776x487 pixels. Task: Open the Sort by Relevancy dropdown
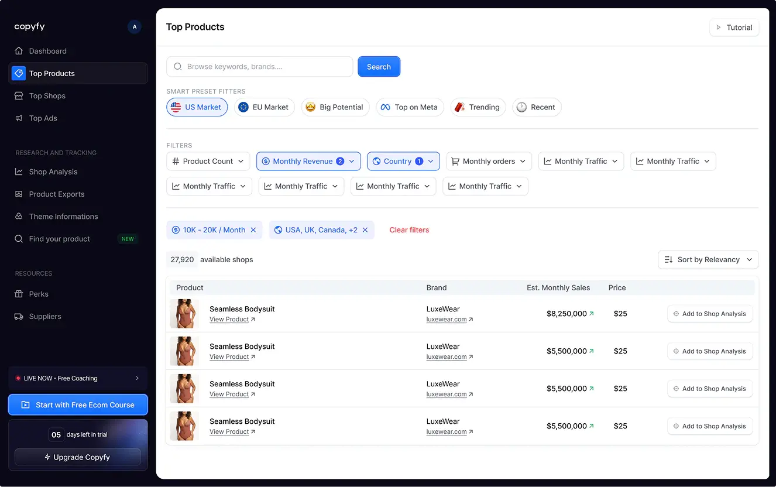(x=708, y=260)
